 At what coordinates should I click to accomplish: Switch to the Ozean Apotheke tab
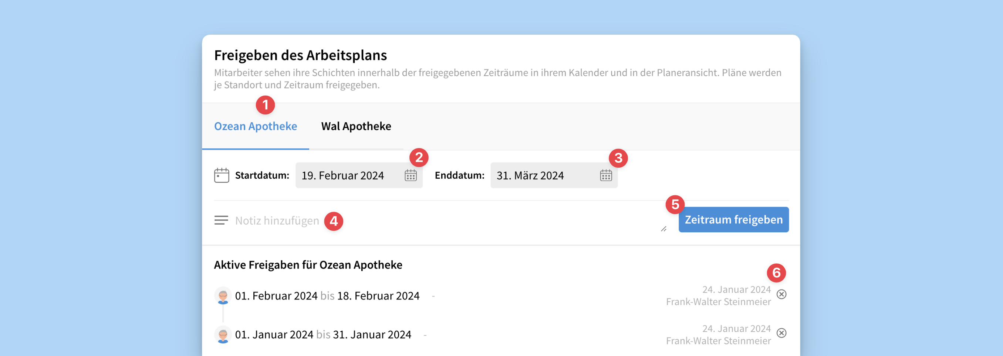[x=256, y=126]
